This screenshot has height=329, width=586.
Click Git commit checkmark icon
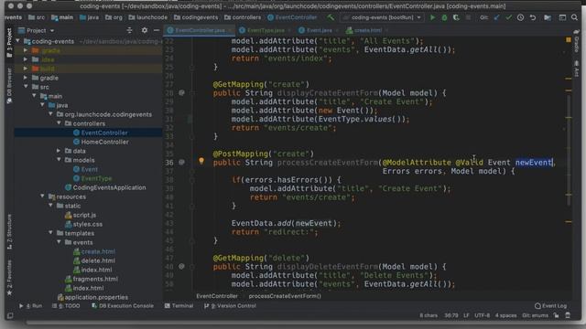(508, 17)
